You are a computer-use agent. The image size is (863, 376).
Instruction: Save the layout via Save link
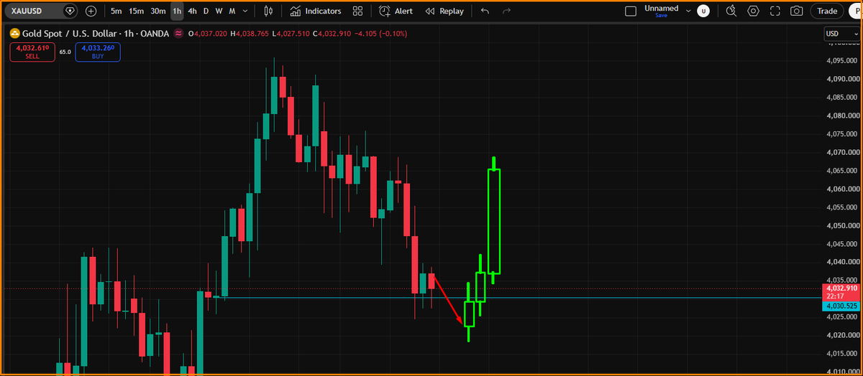661,15
